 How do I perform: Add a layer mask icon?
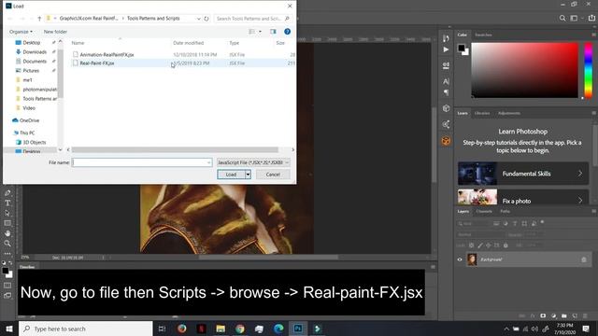(x=543, y=316)
